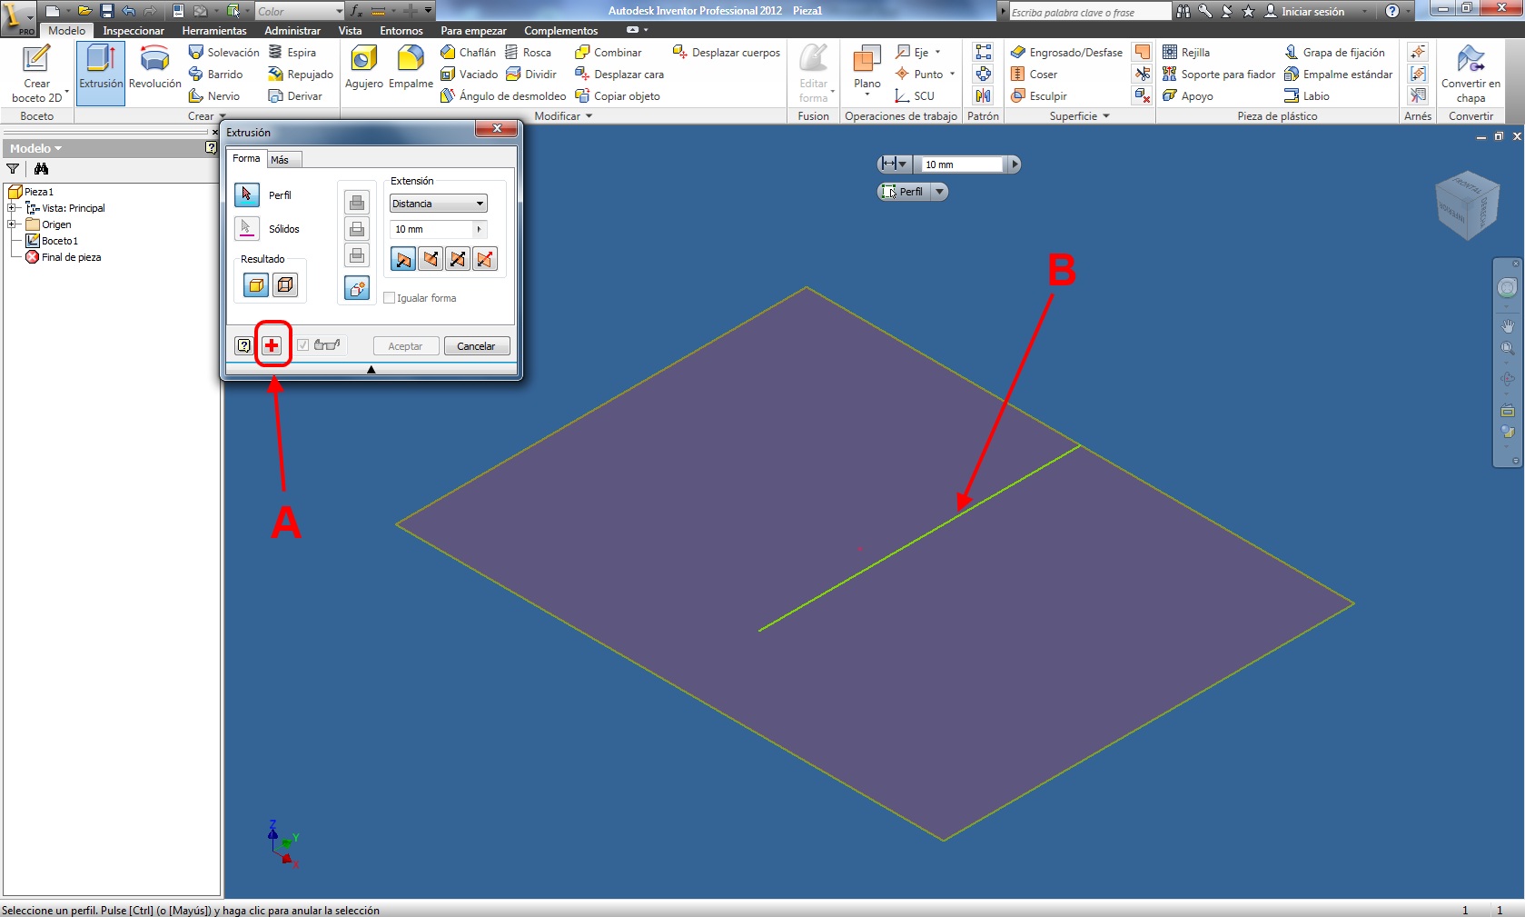Open the 10 mm distance arrow in dialog
The width and height of the screenshot is (1525, 917).
pos(480,229)
